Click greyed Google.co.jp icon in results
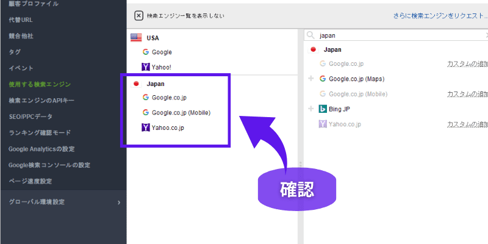Viewport: 488px width, 244px height. point(323,63)
